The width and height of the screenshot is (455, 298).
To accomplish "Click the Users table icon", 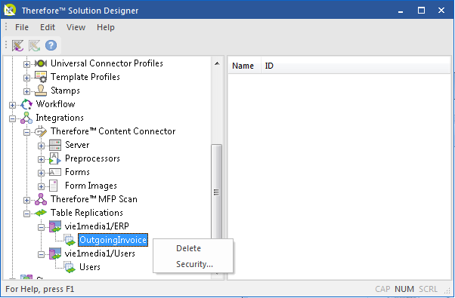I will click(70, 267).
